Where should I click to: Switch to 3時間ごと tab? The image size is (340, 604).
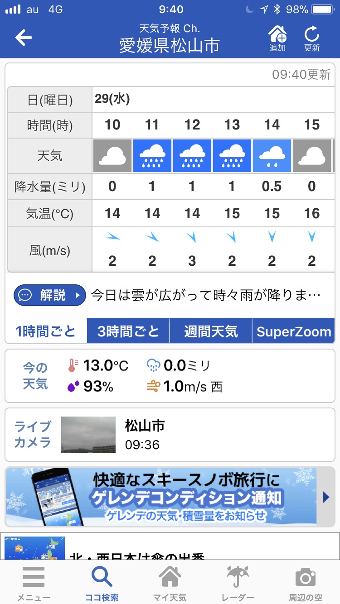128,331
